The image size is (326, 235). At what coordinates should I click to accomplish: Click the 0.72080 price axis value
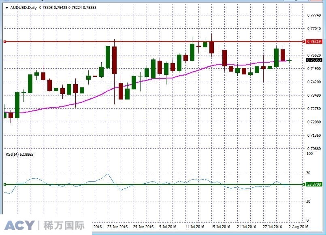[314, 122]
